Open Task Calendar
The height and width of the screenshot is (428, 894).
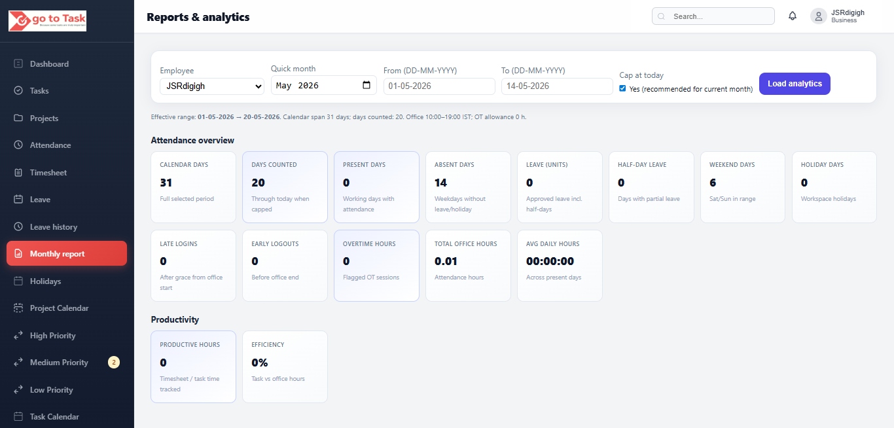(67, 417)
